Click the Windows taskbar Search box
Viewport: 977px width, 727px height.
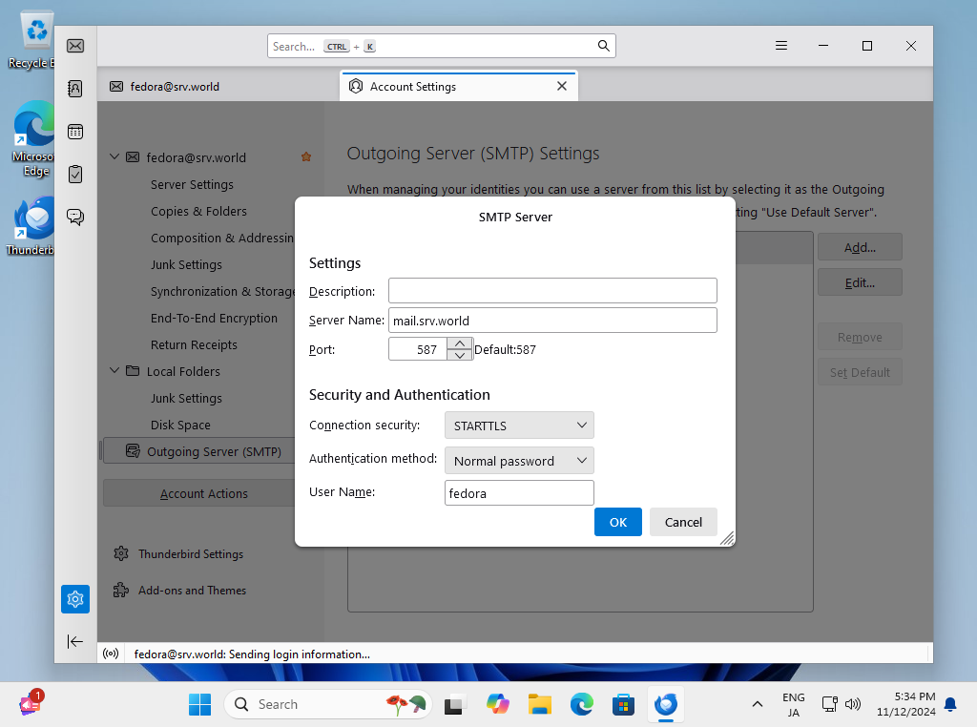[x=328, y=704]
